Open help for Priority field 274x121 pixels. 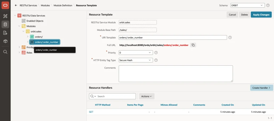pyautogui.click(x=156, y=52)
